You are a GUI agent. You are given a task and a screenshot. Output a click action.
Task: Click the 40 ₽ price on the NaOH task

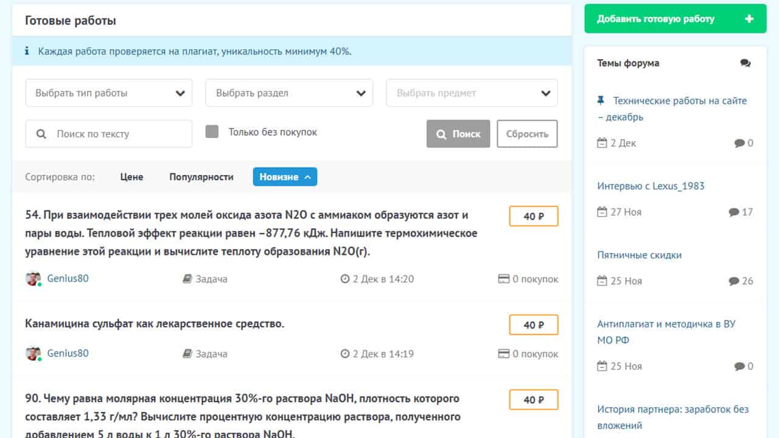533,400
